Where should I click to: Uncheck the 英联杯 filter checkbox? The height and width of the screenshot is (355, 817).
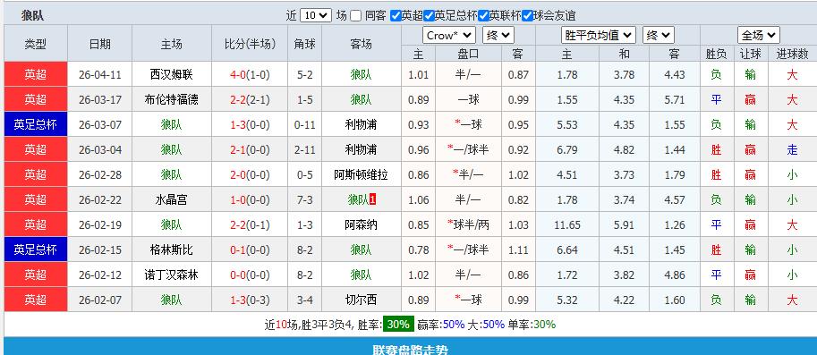[x=484, y=15]
